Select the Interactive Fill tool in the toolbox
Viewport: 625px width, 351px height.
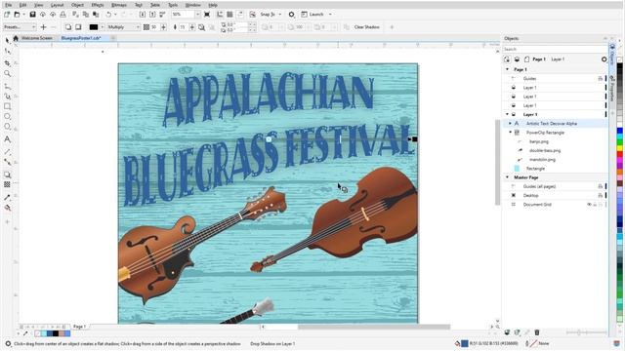[7, 208]
